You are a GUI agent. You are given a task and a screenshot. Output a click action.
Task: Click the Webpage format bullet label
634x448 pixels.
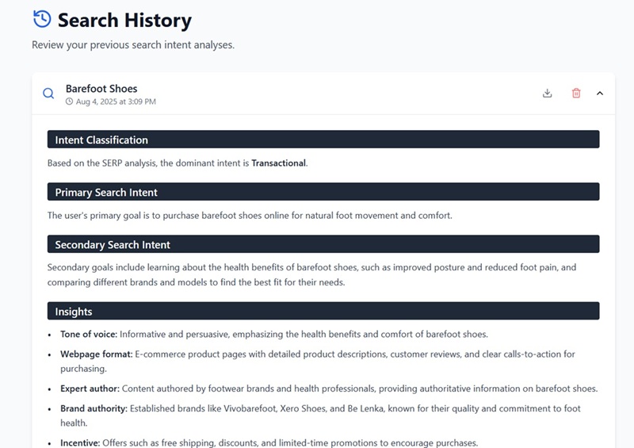pyautogui.click(x=96, y=354)
